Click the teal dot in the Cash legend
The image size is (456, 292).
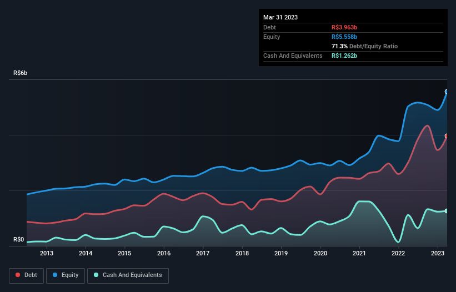tap(97, 275)
